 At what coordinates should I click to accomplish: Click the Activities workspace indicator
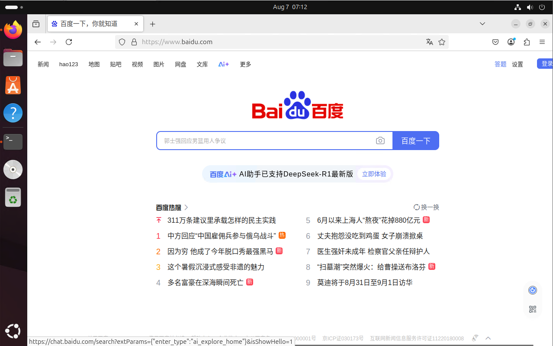14,7
